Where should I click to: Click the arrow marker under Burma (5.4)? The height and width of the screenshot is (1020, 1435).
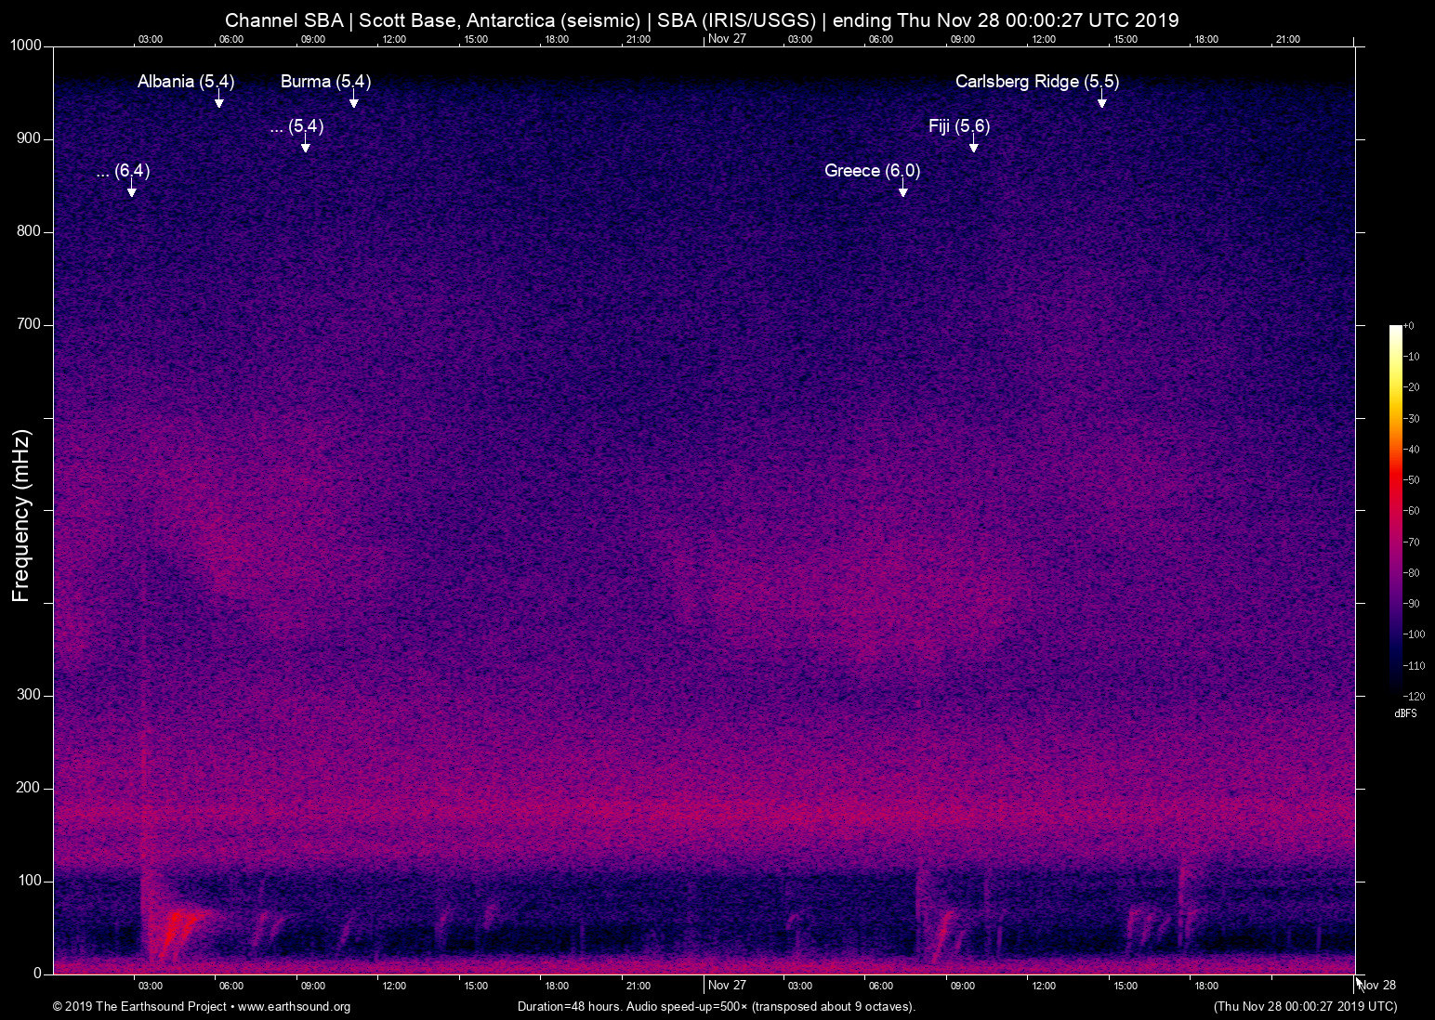point(353,100)
